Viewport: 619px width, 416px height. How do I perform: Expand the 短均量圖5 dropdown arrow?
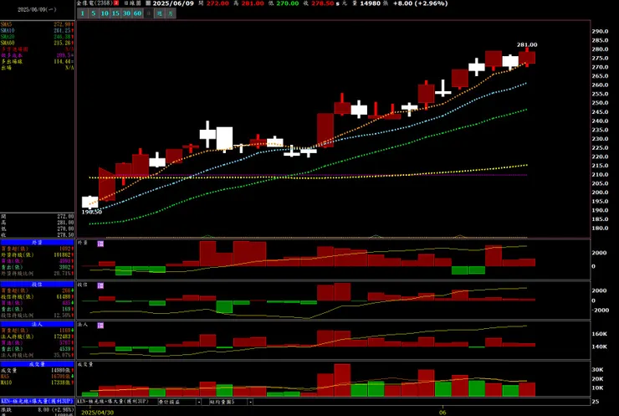(250, 402)
